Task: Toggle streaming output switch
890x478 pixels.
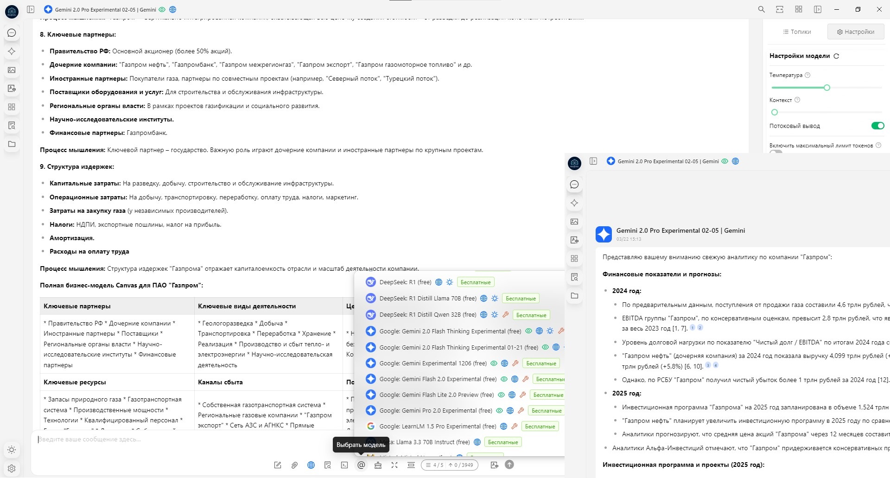Action: coord(877,126)
